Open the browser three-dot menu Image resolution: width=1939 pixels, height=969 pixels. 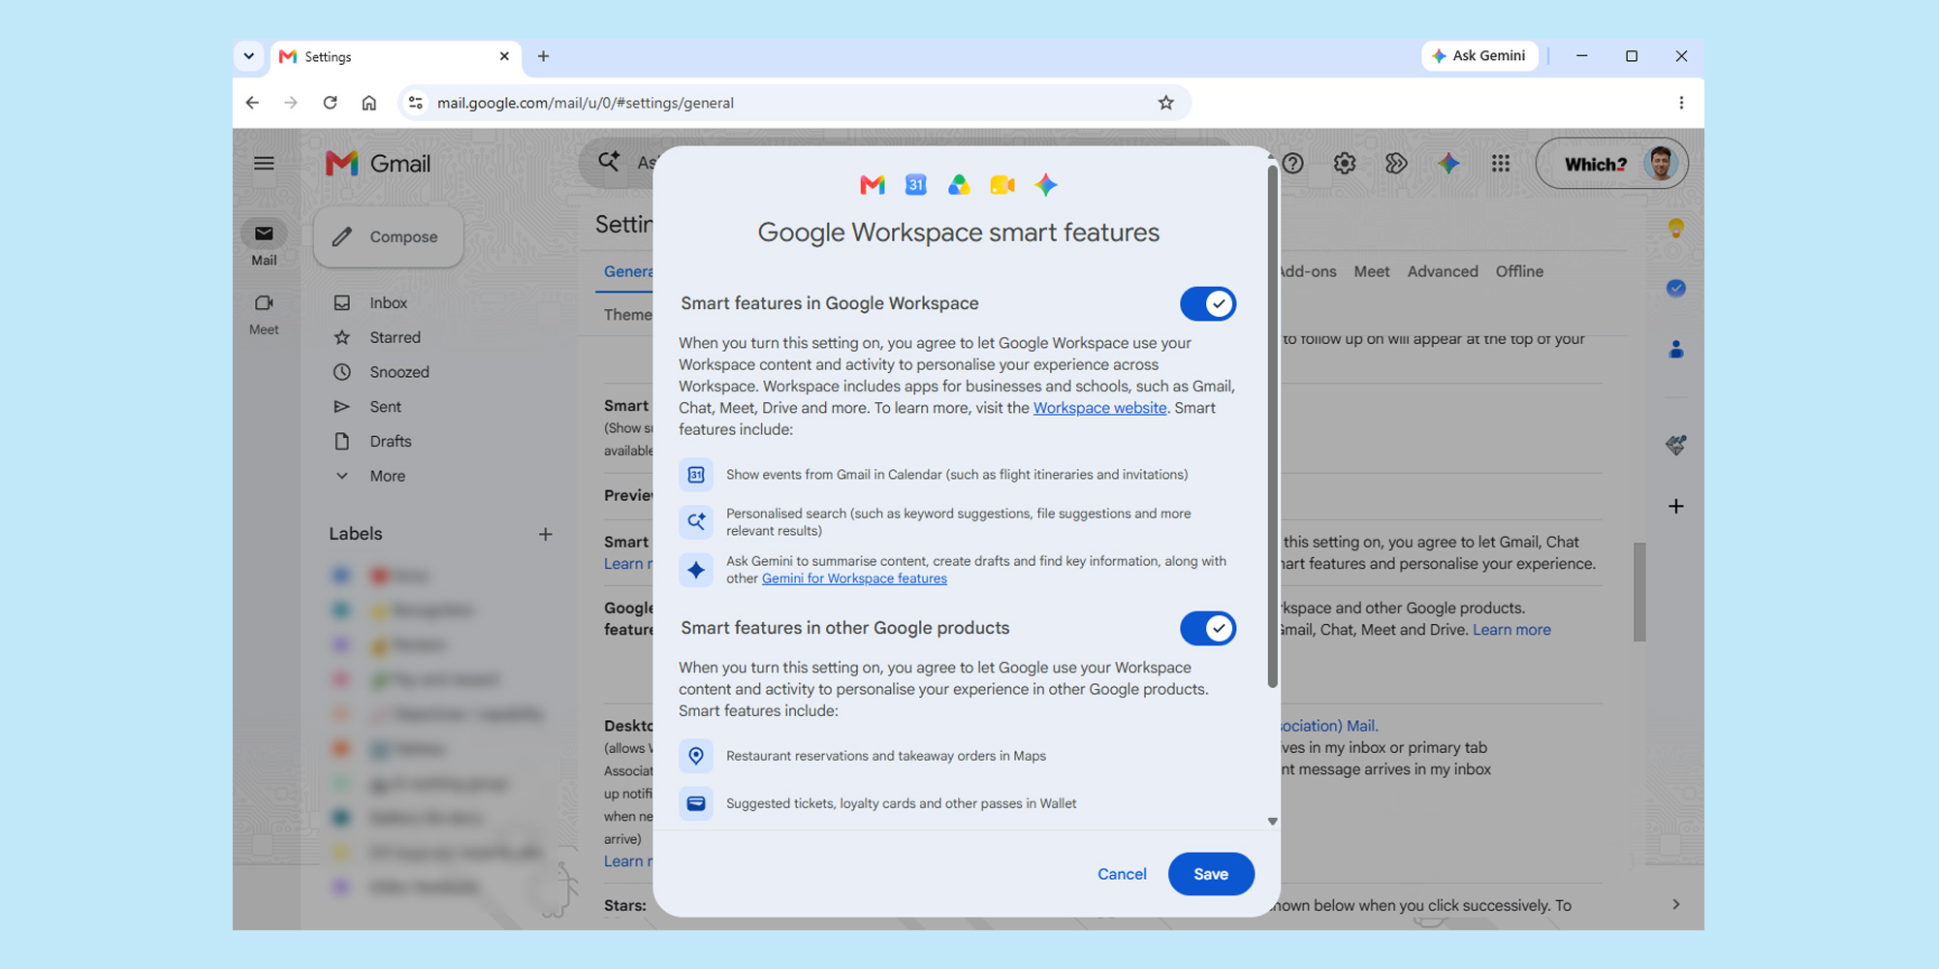(1681, 103)
